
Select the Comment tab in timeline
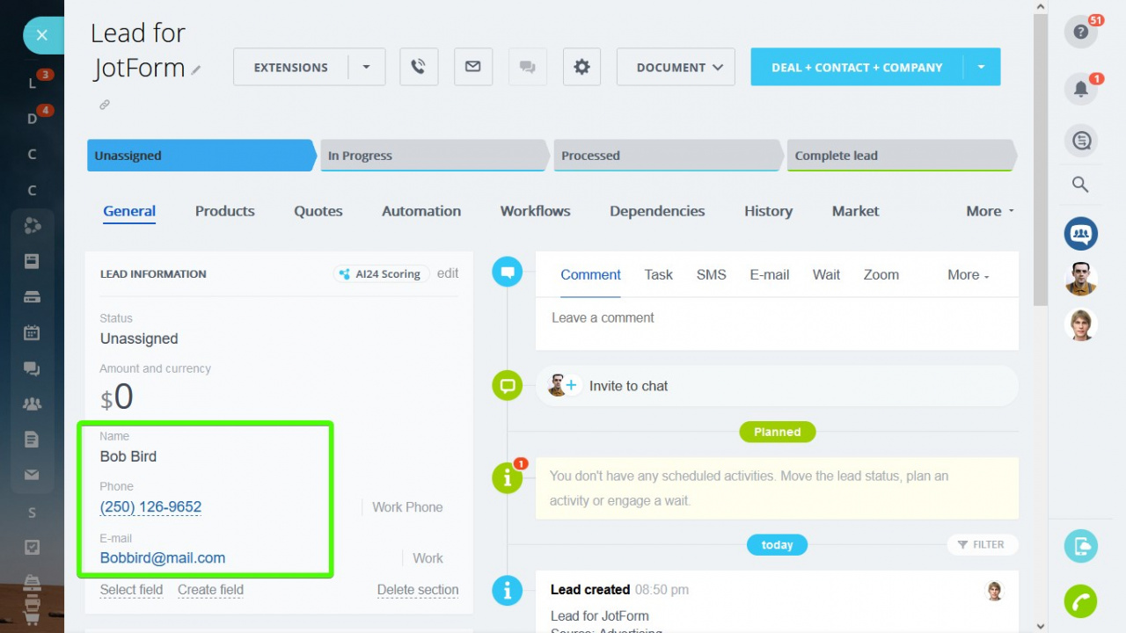click(590, 275)
